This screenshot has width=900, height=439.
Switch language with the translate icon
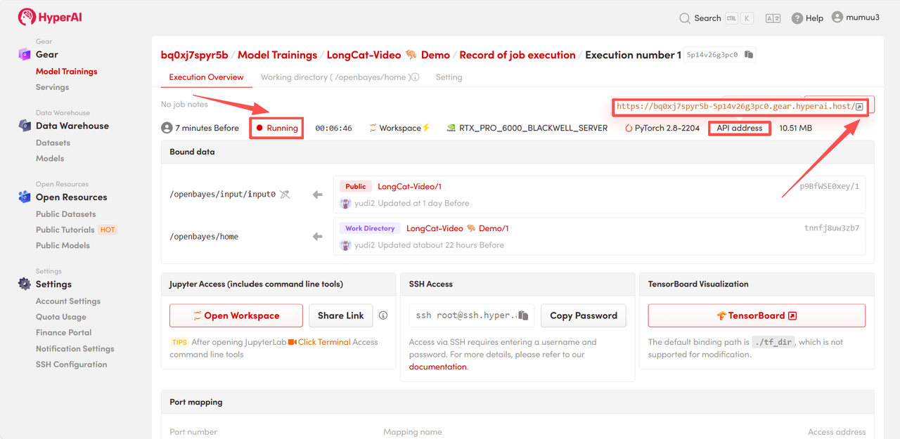[773, 18]
